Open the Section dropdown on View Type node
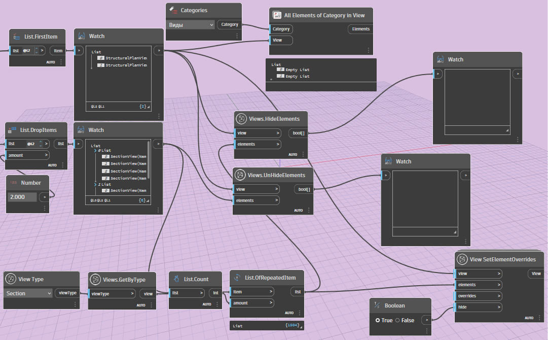 click(x=28, y=293)
